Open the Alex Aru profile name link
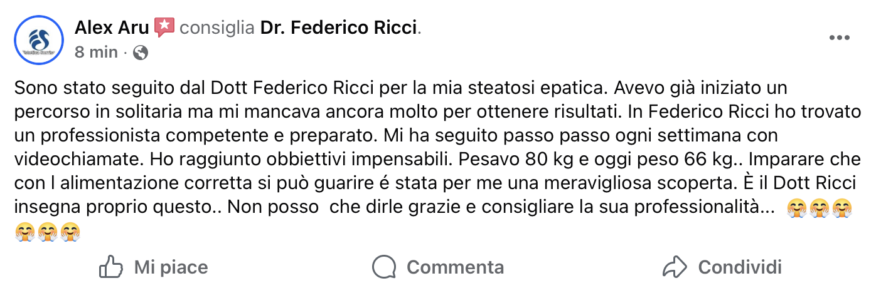 point(112,28)
